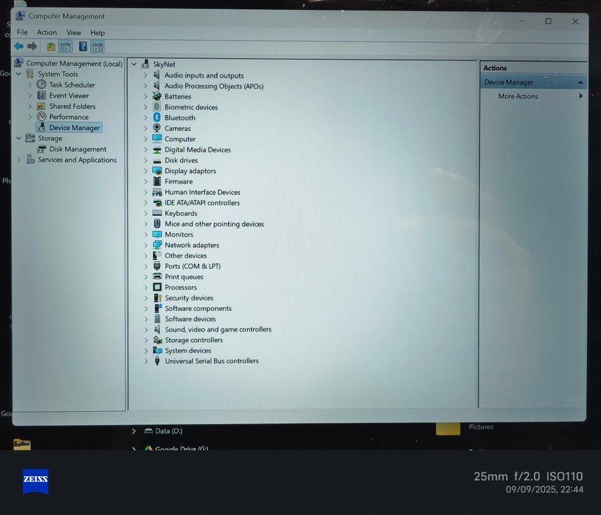601x515 pixels.
Task: Expand Audio inputs and outputs node
Action: pyautogui.click(x=145, y=75)
